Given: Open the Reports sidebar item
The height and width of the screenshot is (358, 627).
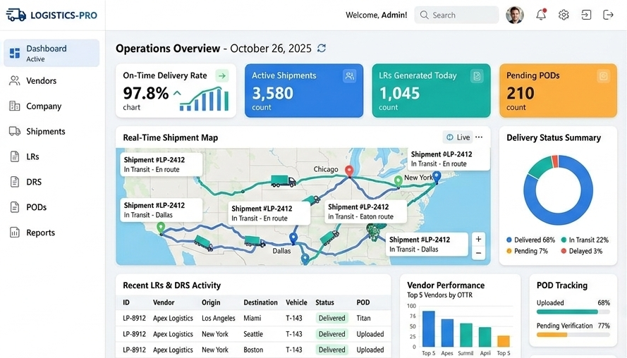Looking at the screenshot, I should [x=40, y=233].
